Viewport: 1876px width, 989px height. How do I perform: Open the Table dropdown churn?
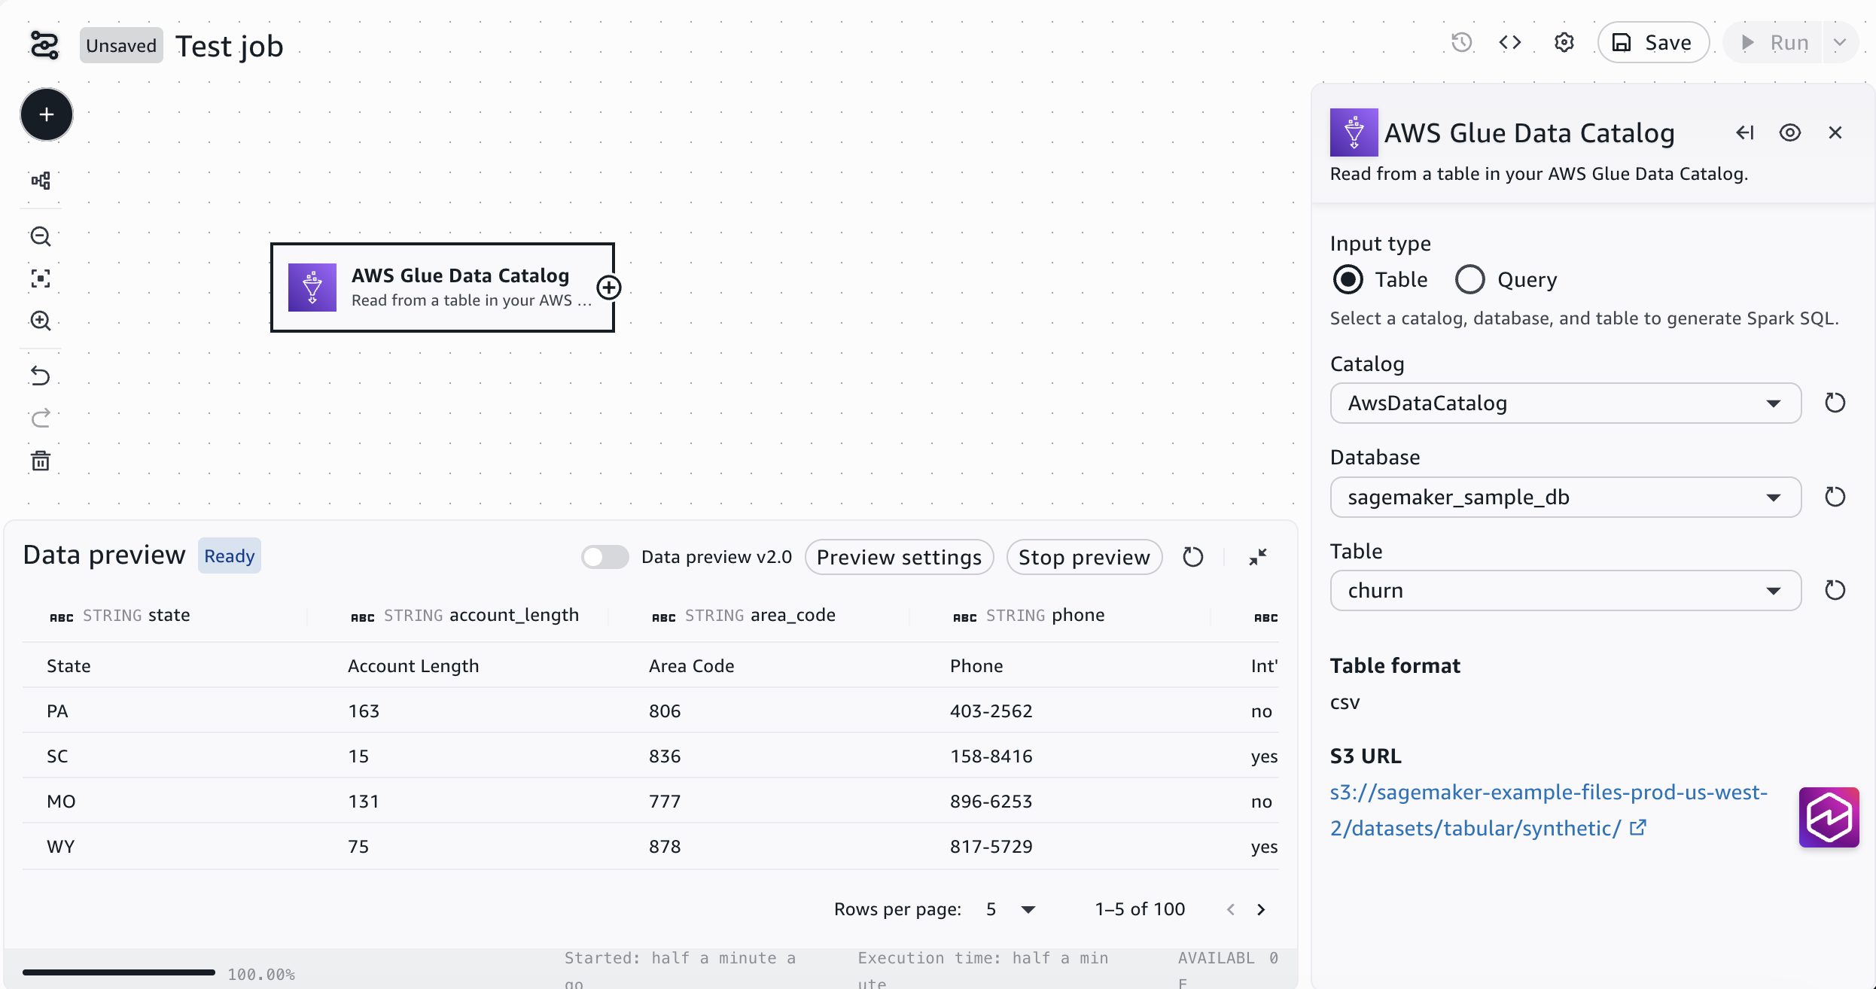pyautogui.click(x=1566, y=590)
